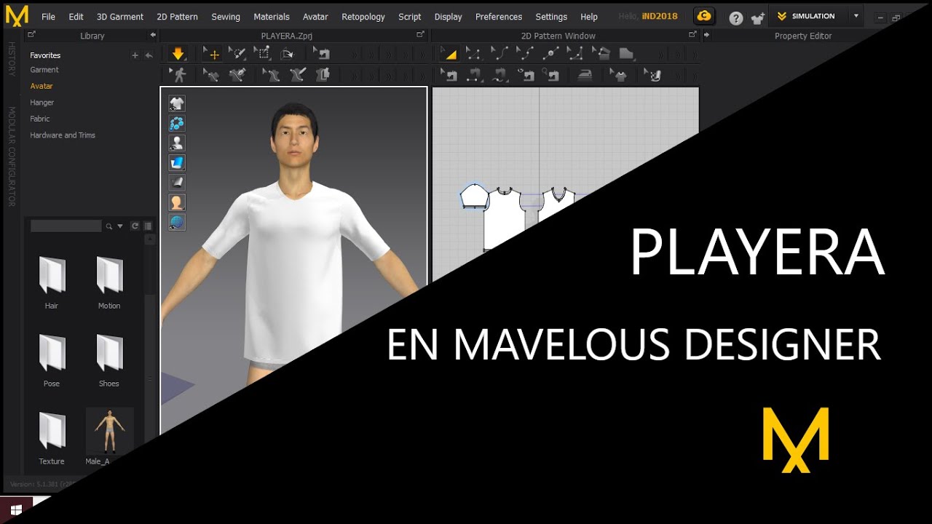Select the 3D edit sewing machine tool

click(x=321, y=53)
